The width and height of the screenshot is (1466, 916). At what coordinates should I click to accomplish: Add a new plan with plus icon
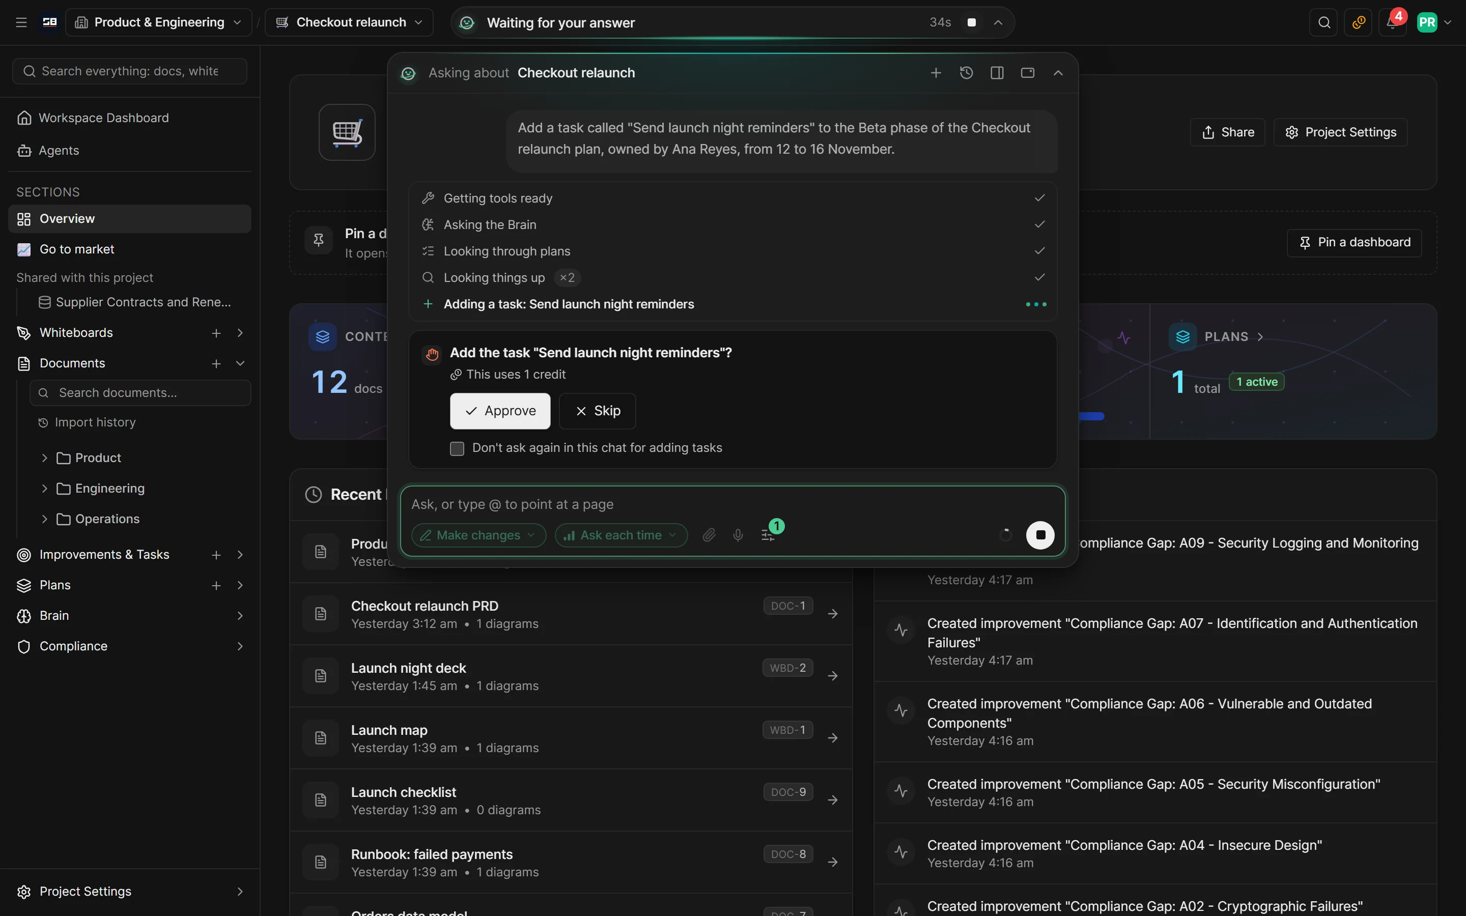point(216,585)
